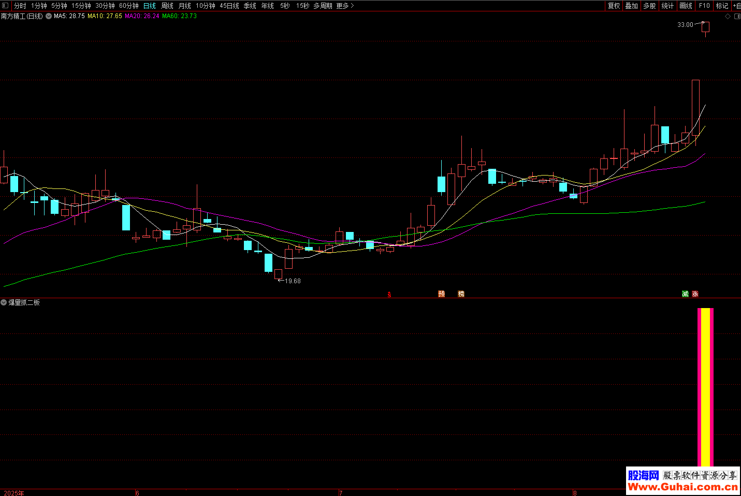The width and height of the screenshot is (741, 496).
Task: Click the 33.00 high price label
Action: (685, 25)
